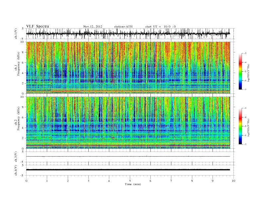Click the time axis tick label '0'
The height and width of the screenshot is (203, 263).
click(x=26, y=181)
